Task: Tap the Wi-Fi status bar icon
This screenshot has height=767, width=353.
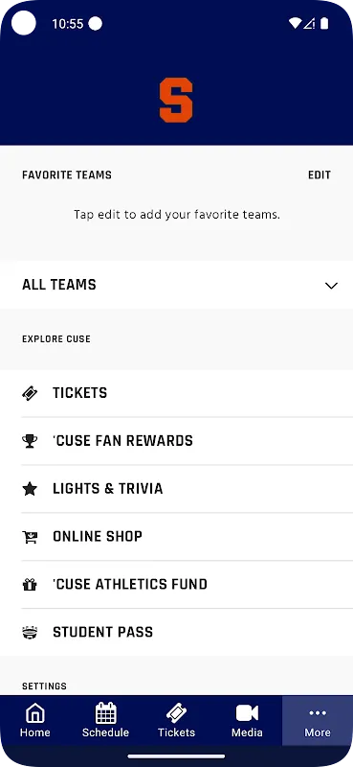Action: [x=295, y=23]
